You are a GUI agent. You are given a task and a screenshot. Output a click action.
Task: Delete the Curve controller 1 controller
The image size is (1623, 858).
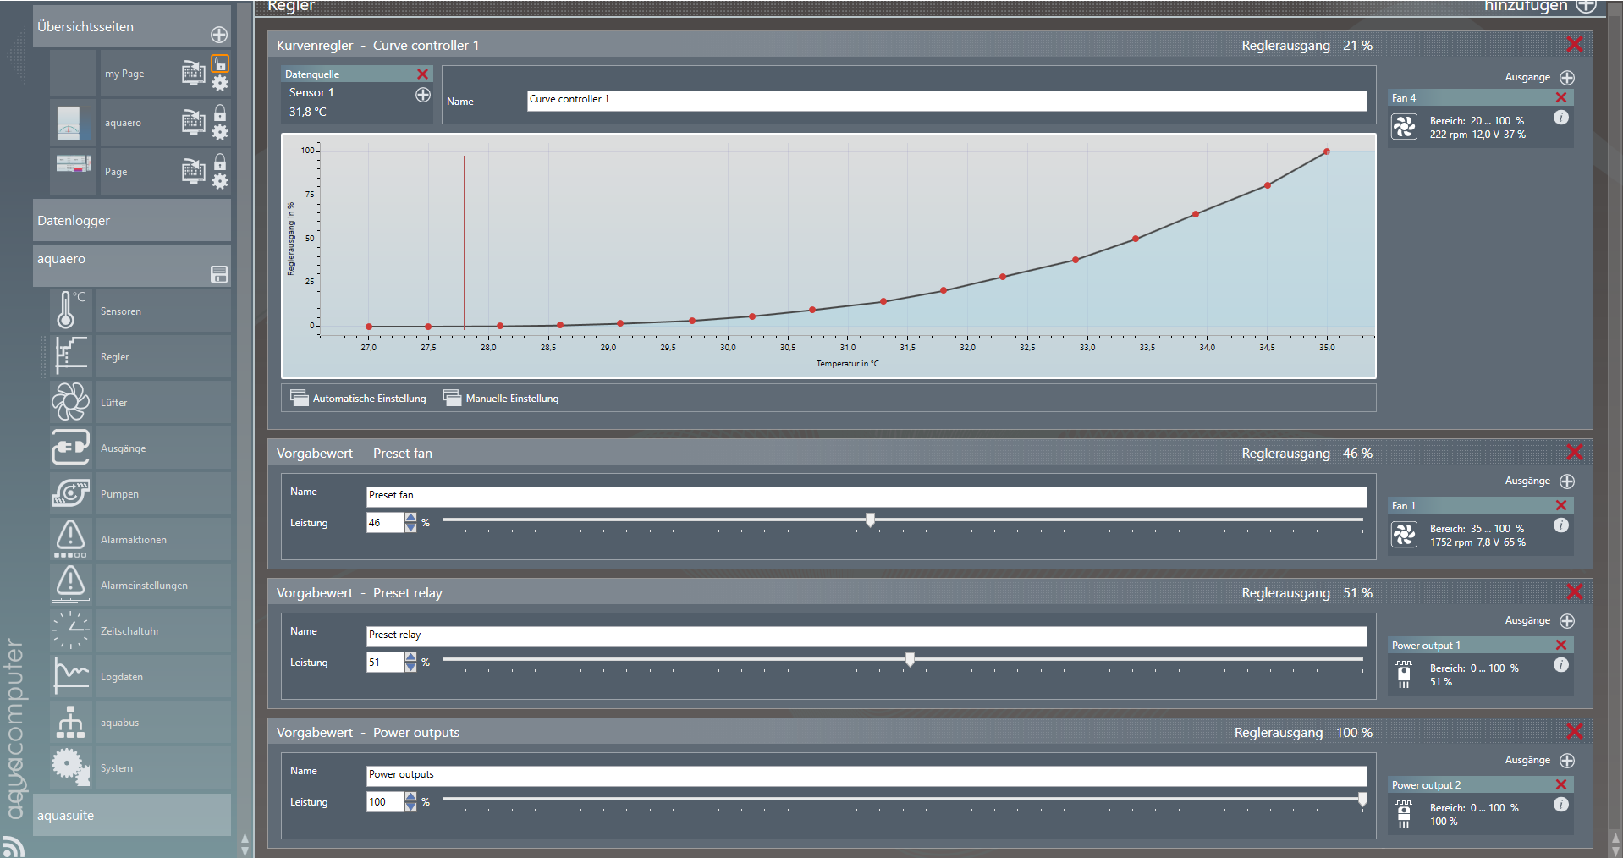click(1575, 44)
